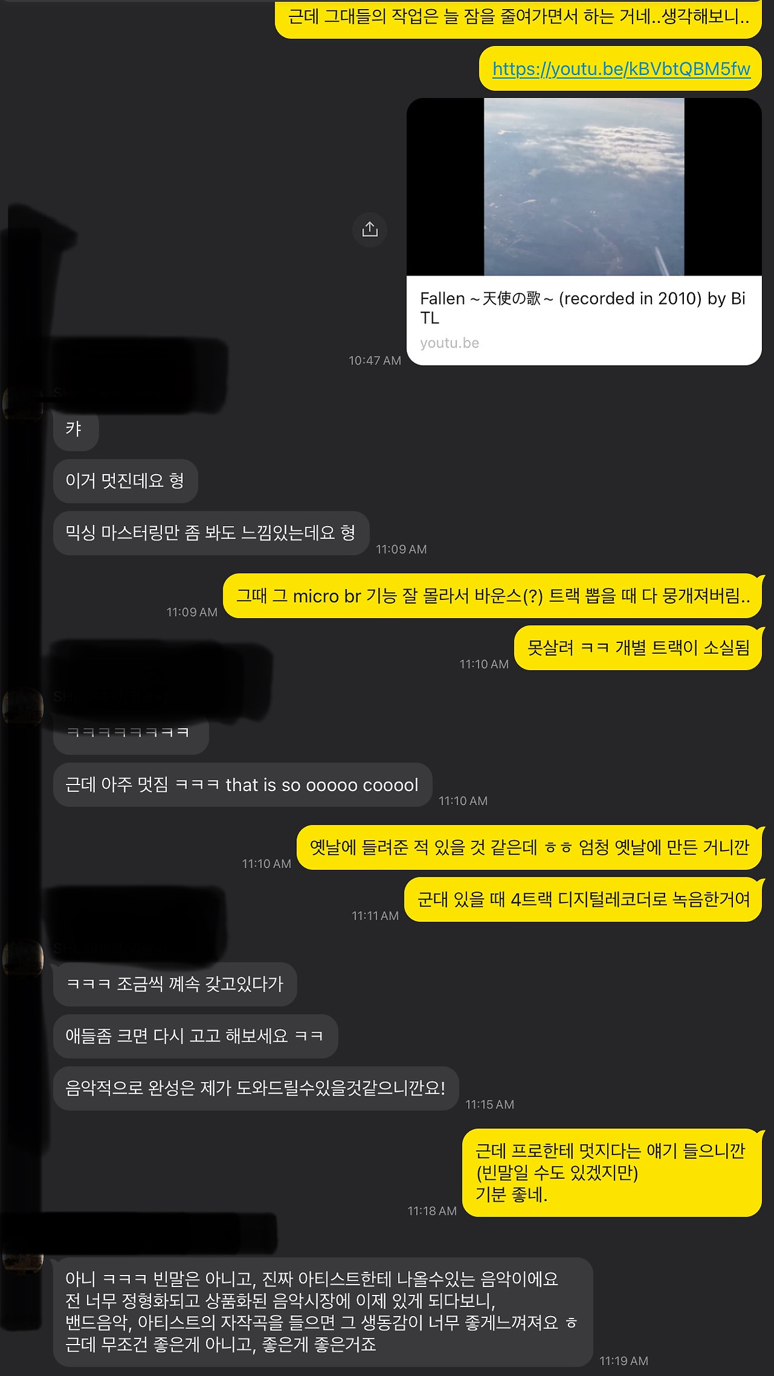Tap the 'ㅋㅋㅋ 조금씩 꼐속 갖고있다가' bubble

click(175, 984)
